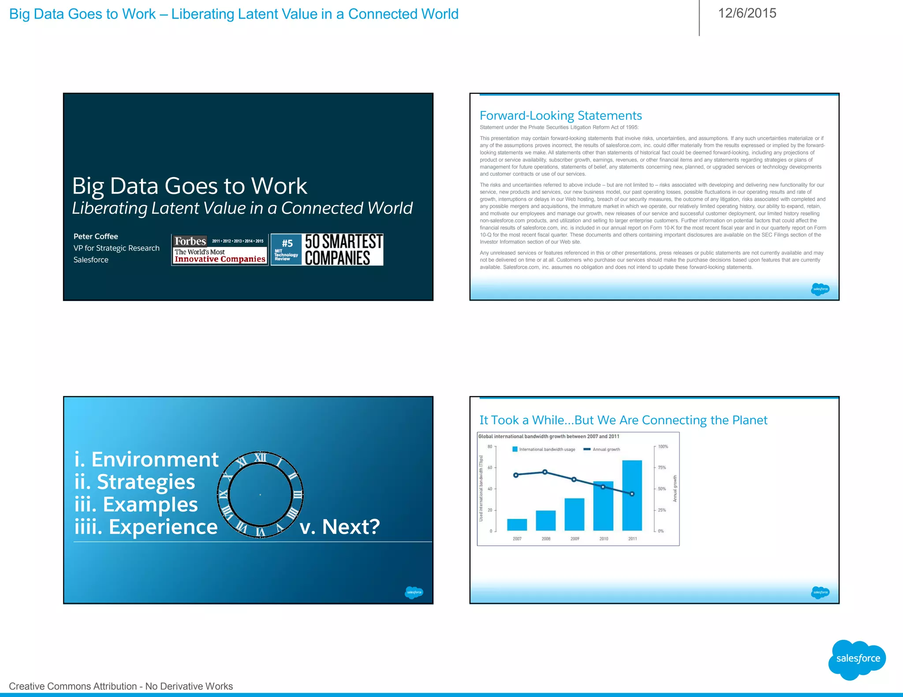Screen dimensions: 903x697
Task: Click the Creative Commons Attribution footer text
Action: click(121, 686)
